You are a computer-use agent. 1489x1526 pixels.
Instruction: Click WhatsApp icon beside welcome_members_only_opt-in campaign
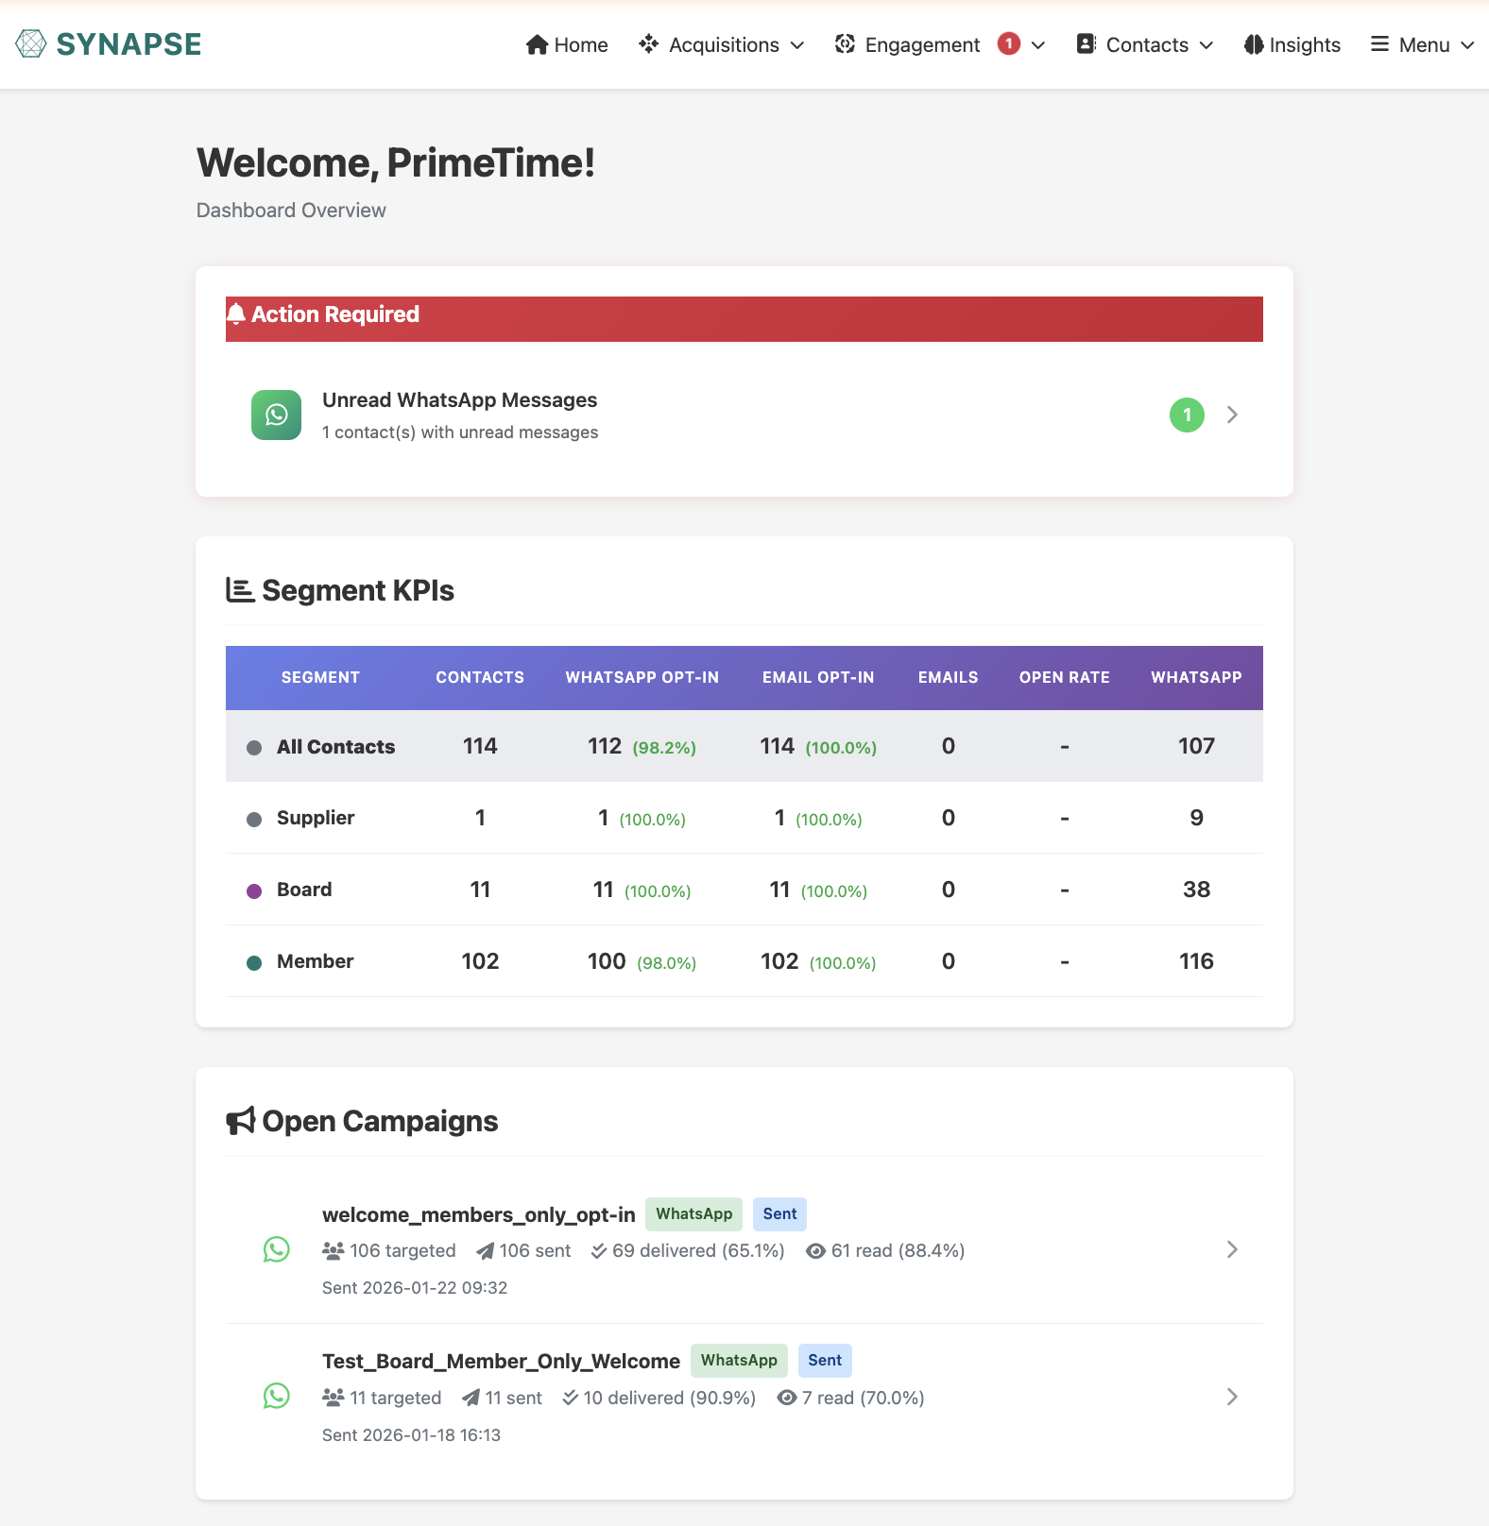coord(276,1249)
